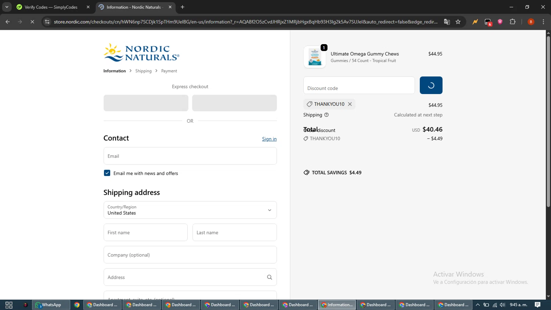Image resolution: width=551 pixels, height=310 pixels.
Task: Click the second express checkout button
Action: (x=234, y=103)
